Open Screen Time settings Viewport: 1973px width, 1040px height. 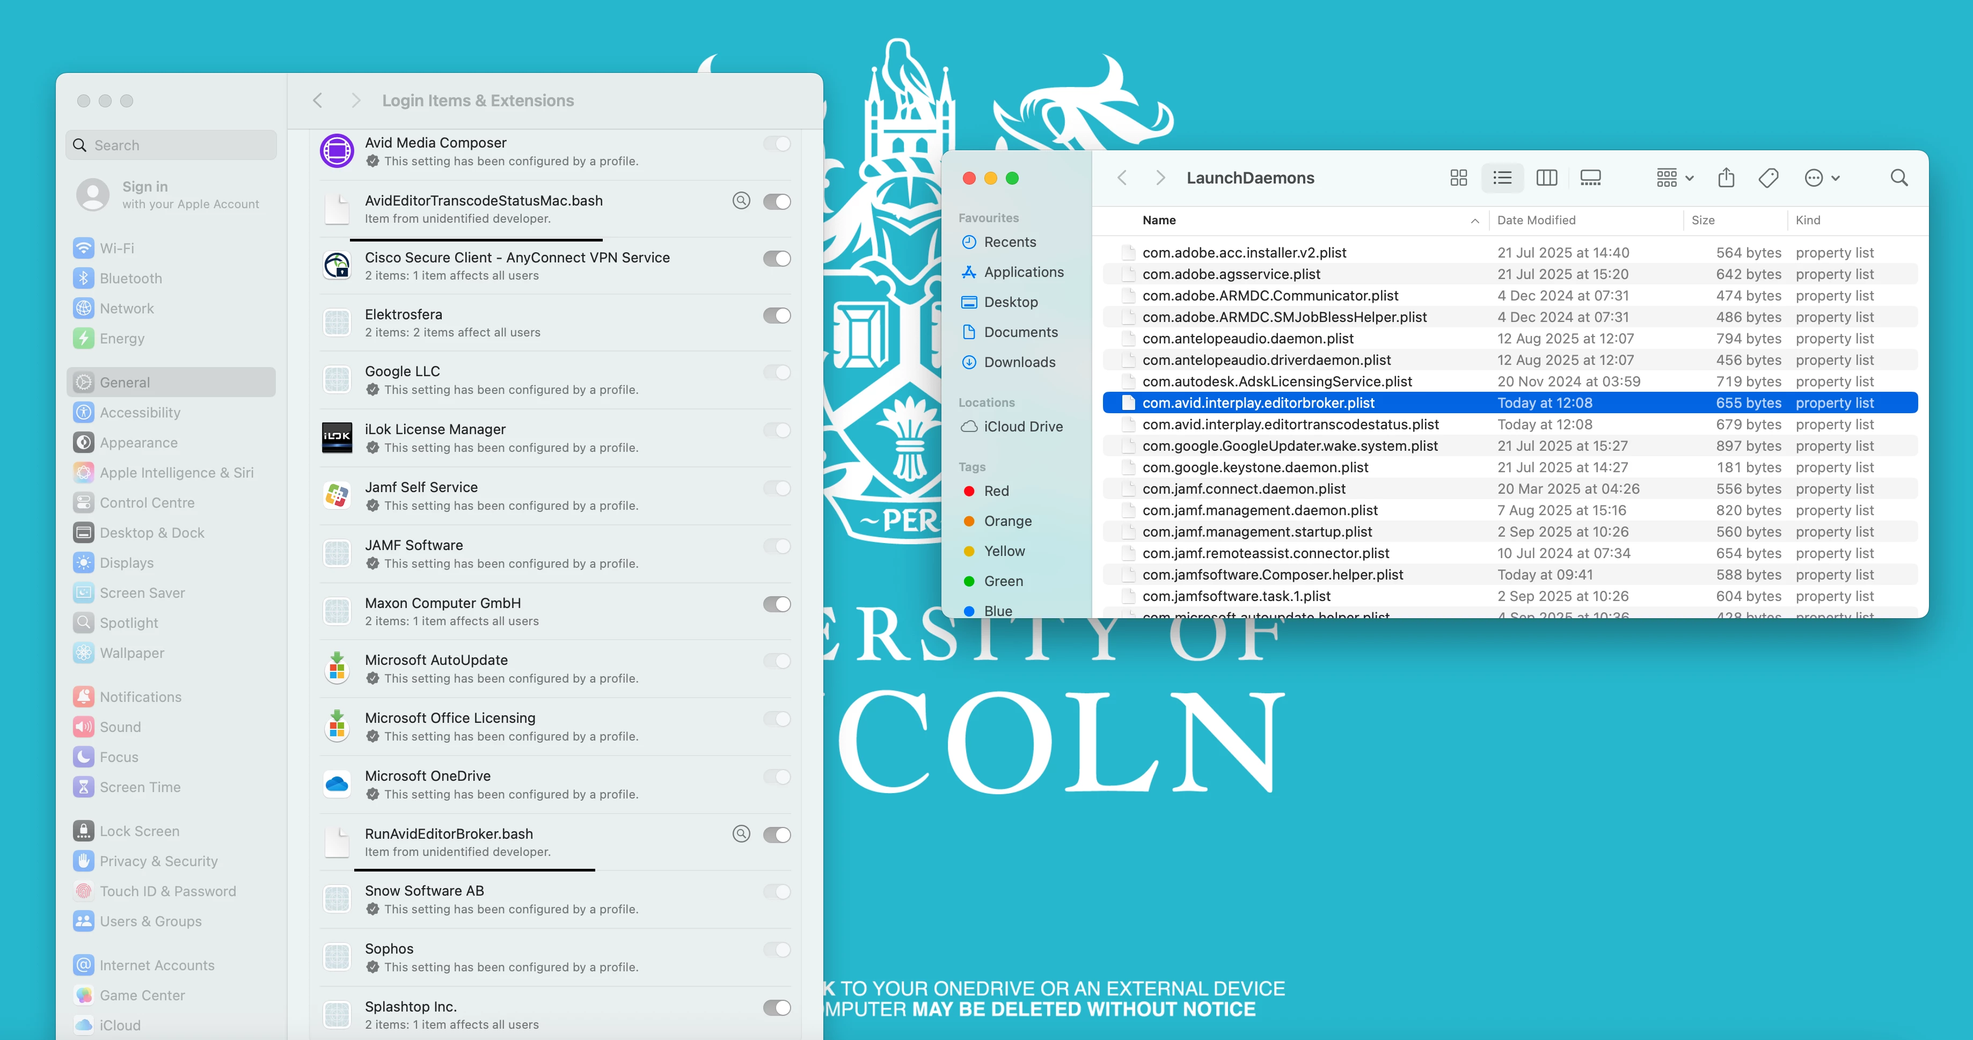[172, 787]
